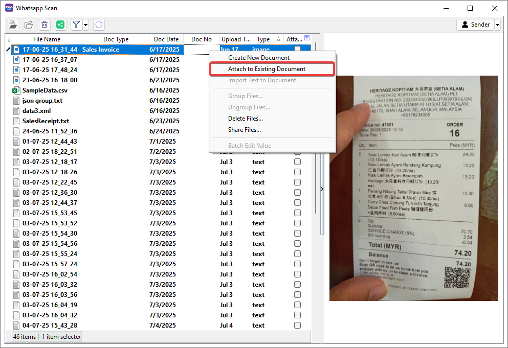508x348 pixels.
Task: Select file row 03-07-25 16_03_32
Action: point(161,285)
